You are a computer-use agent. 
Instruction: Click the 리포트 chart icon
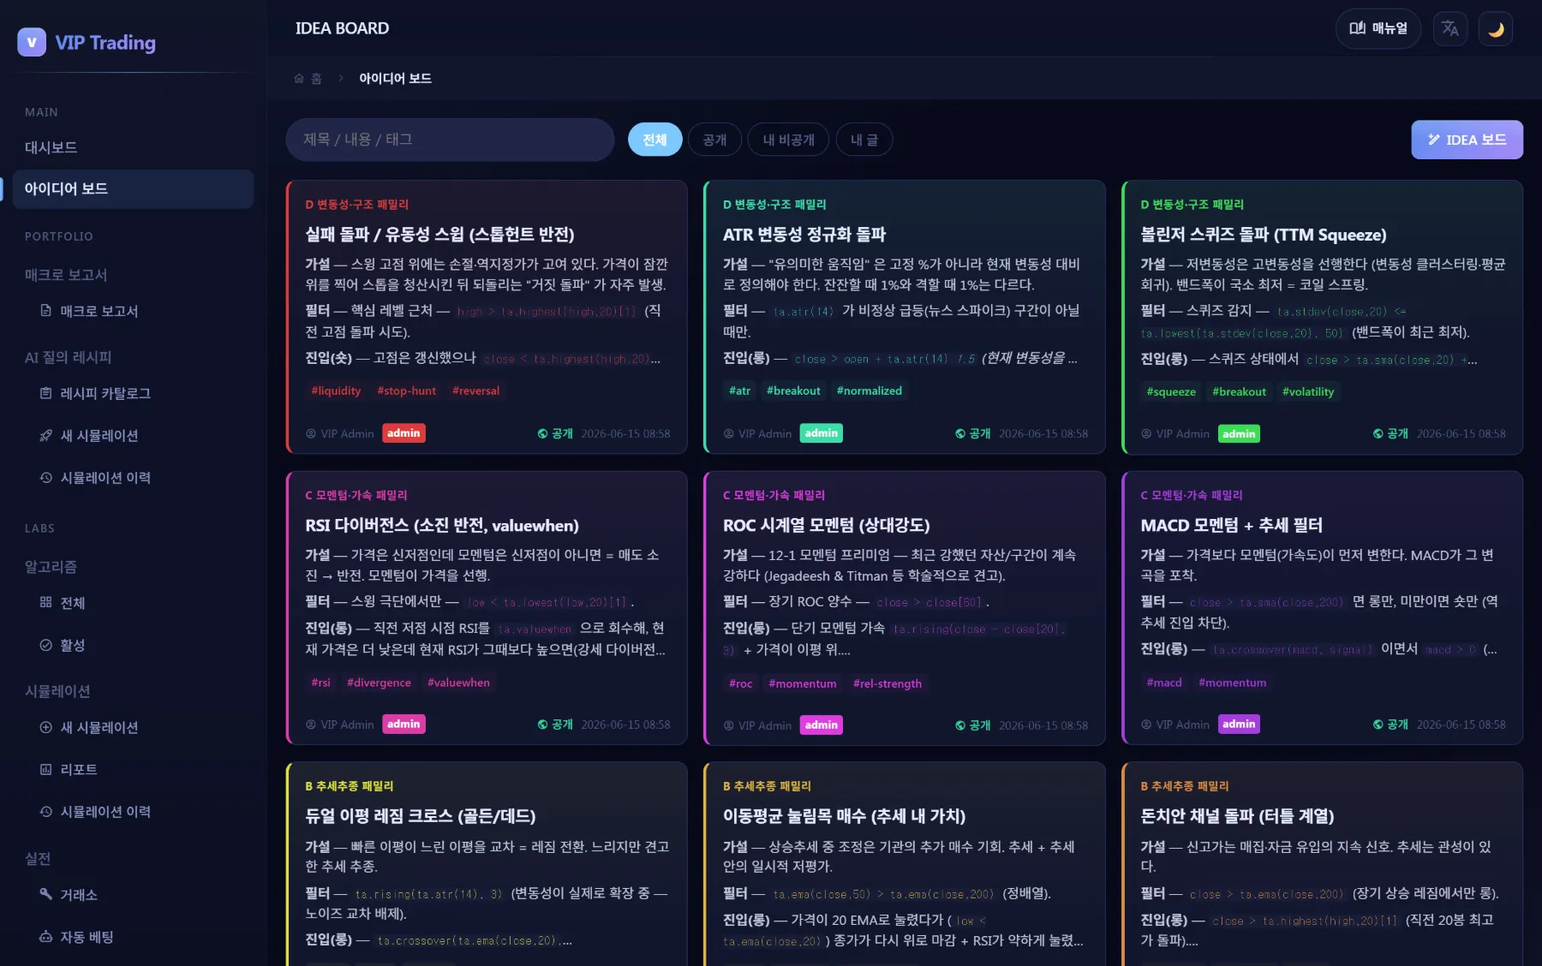click(x=46, y=770)
